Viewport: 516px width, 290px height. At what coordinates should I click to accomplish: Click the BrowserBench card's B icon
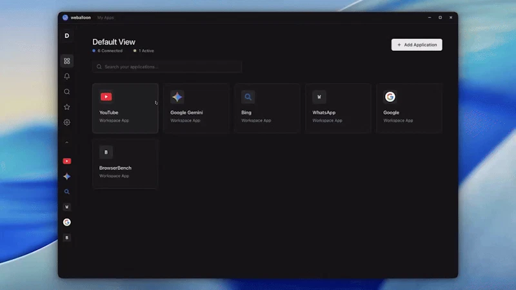click(x=106, y=152)
